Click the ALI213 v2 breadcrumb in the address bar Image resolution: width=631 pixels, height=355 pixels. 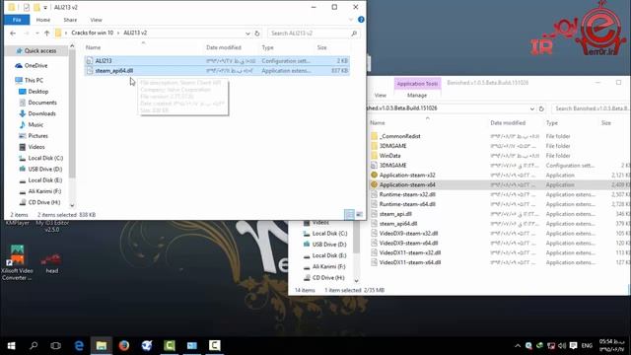coord(135,33)
